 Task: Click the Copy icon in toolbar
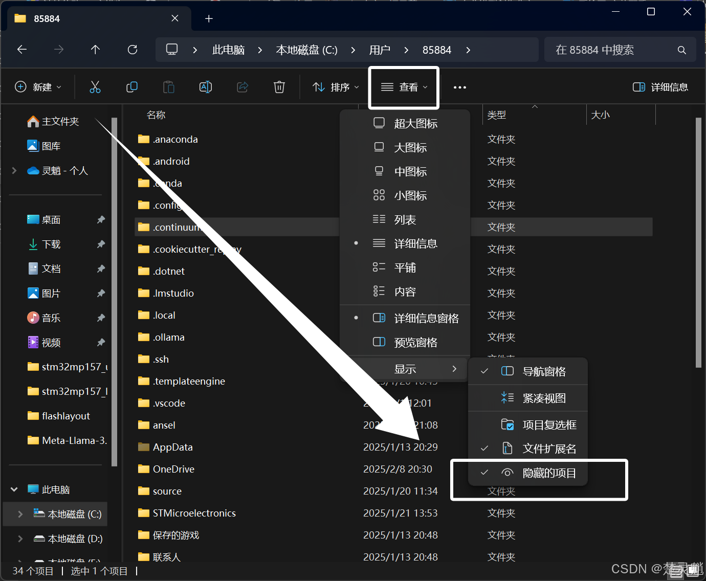(x=132, y=87)
